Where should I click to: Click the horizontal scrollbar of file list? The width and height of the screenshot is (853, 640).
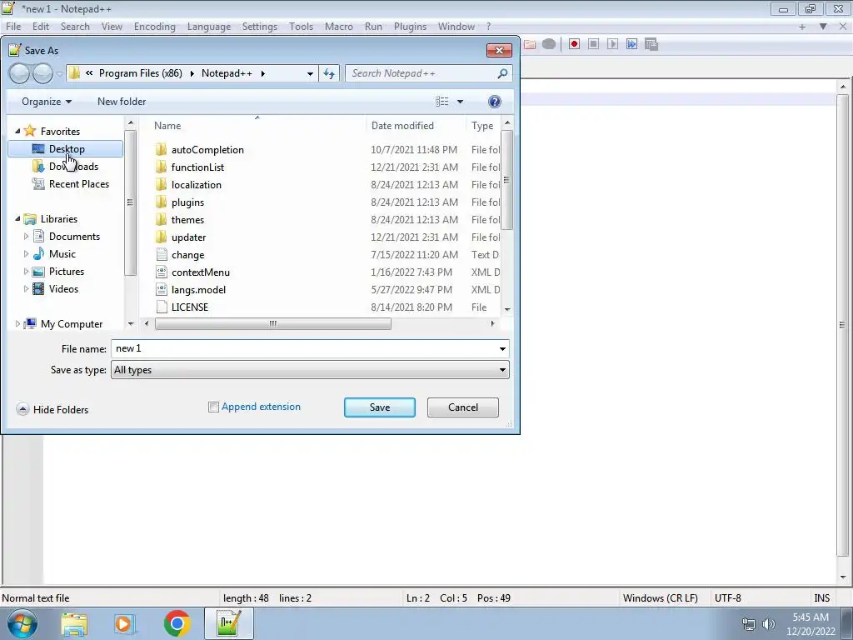tap(272, 324)
